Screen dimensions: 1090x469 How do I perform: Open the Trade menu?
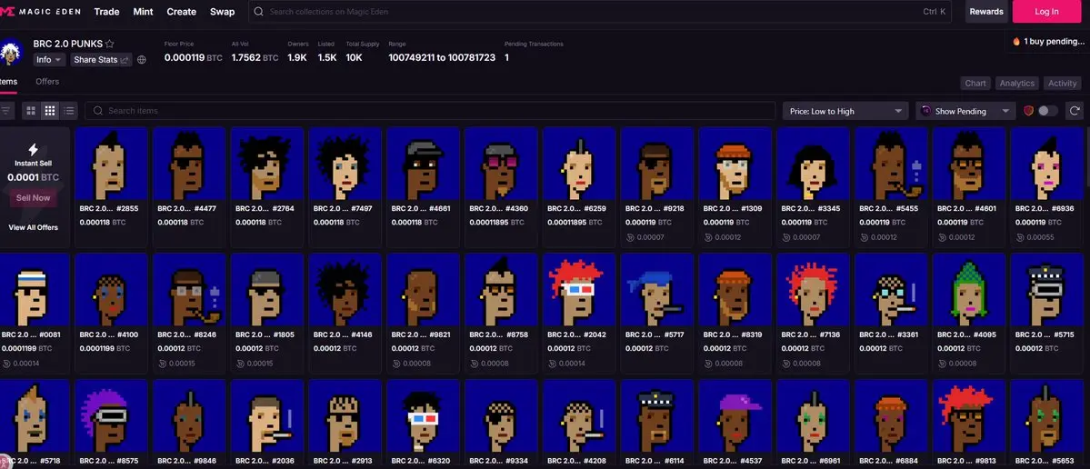(106, 12)
